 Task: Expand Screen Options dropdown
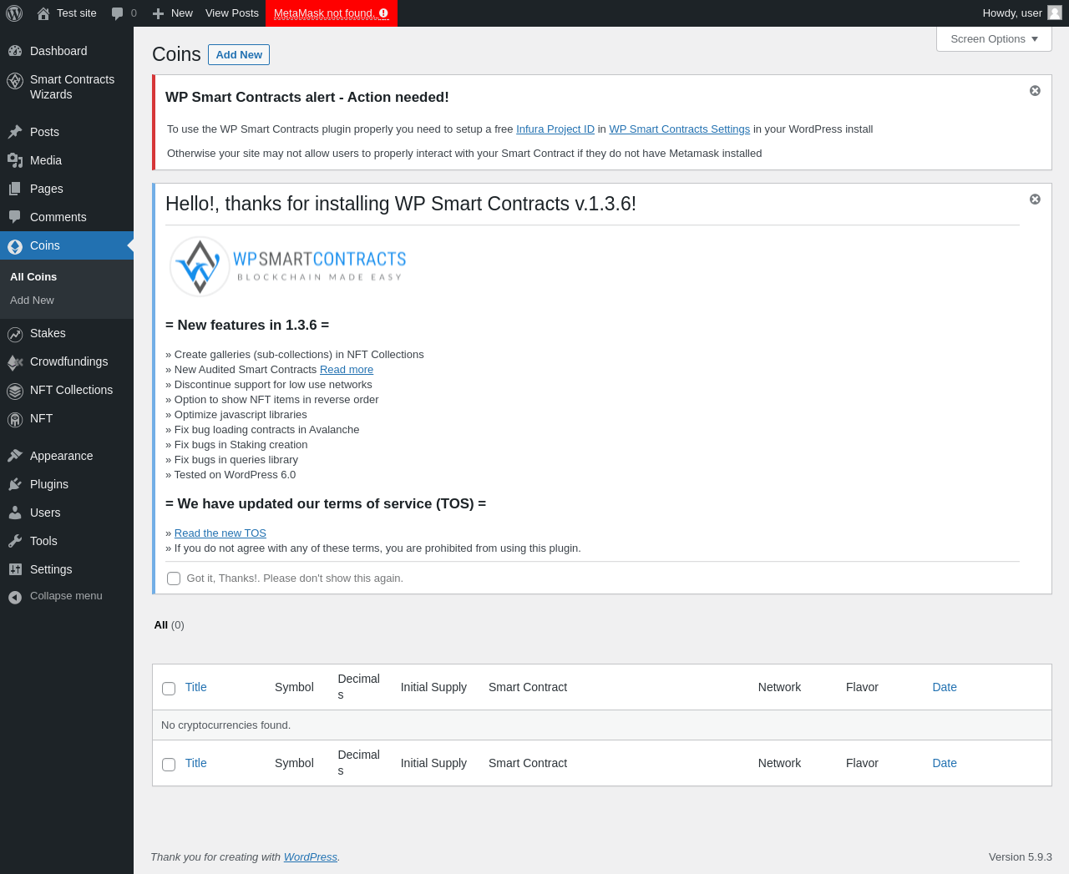coord(994,39)
